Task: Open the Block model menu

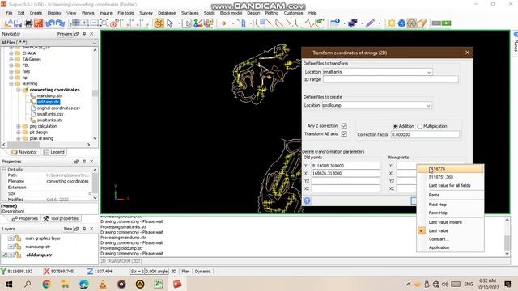Action: point(231,13)
